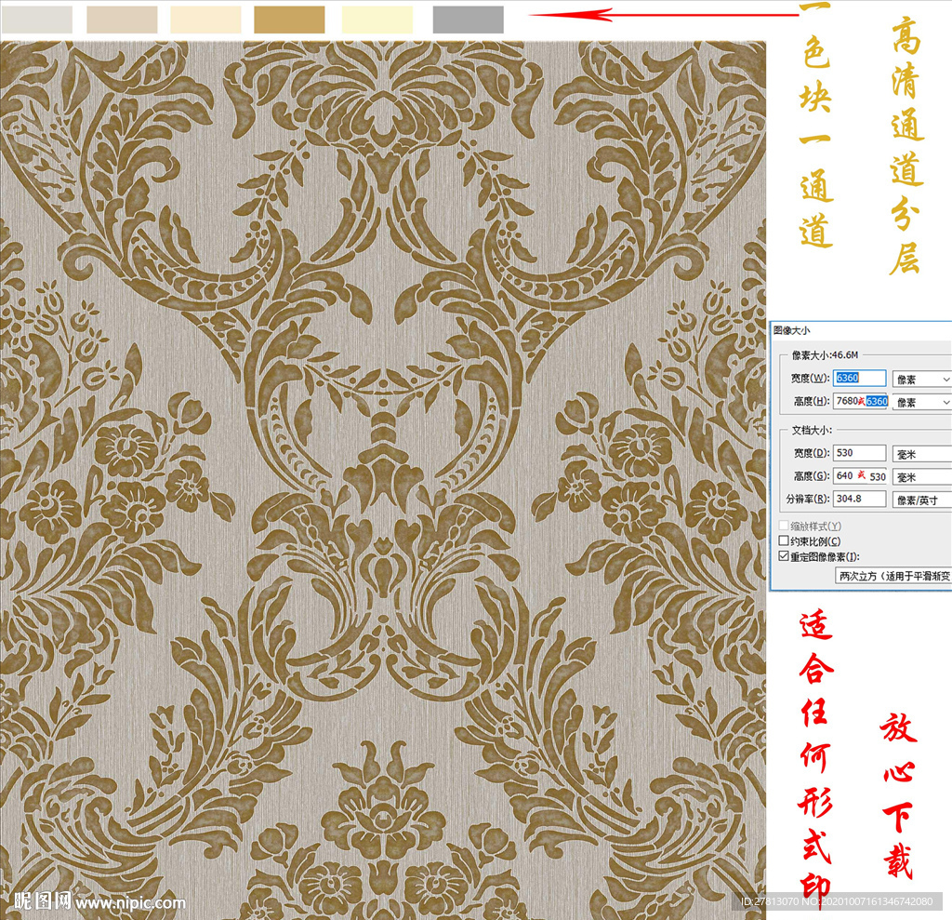Image resolution: width=952 pixels, height=920 pixels.
Task: Click the 宽度(W) label
Action: point(810,378)
